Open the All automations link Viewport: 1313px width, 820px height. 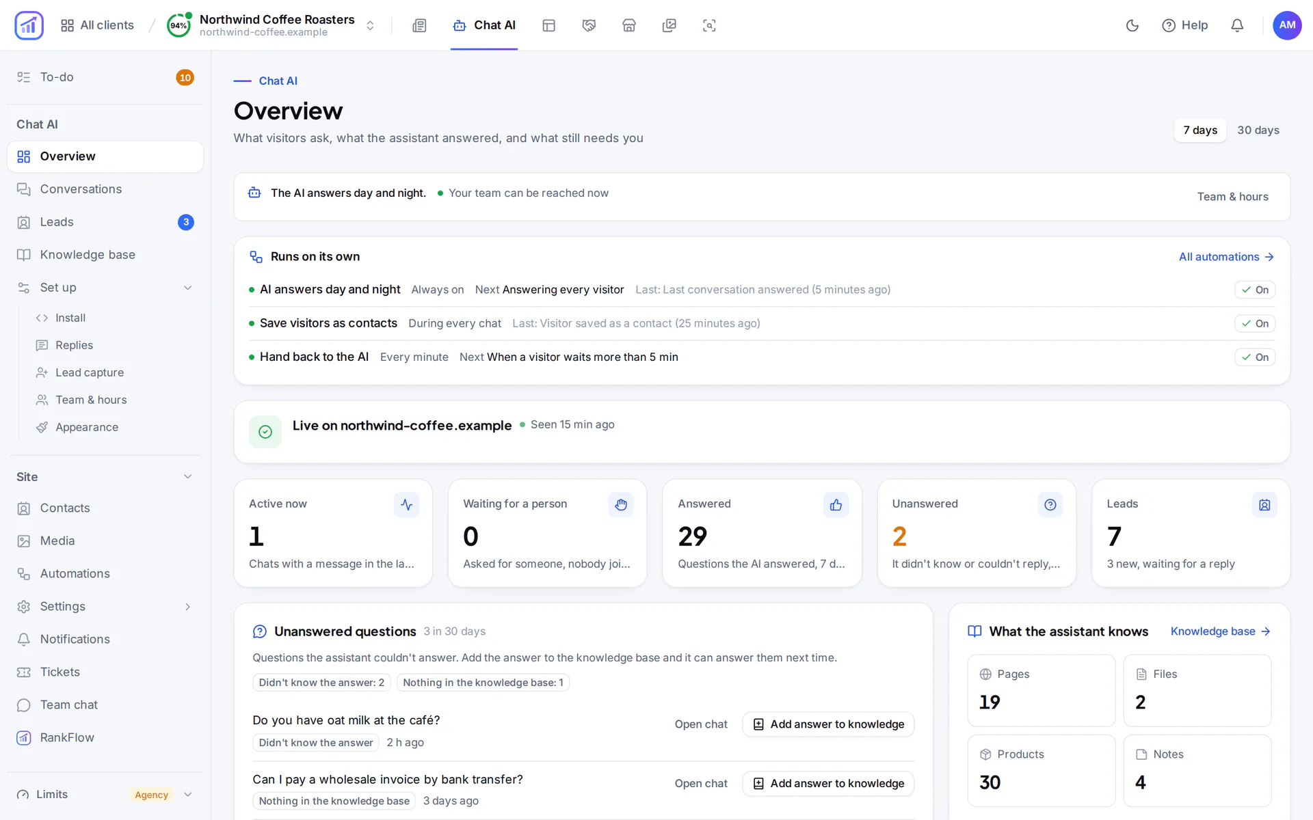pyautogui.click(x=1226, y=257)
